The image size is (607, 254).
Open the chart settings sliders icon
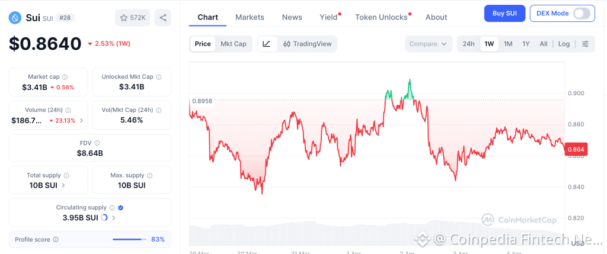click(x=585, y=44)
